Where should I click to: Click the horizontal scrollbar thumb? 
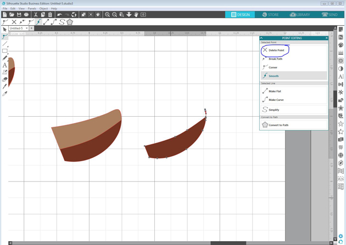coord(228,243)
